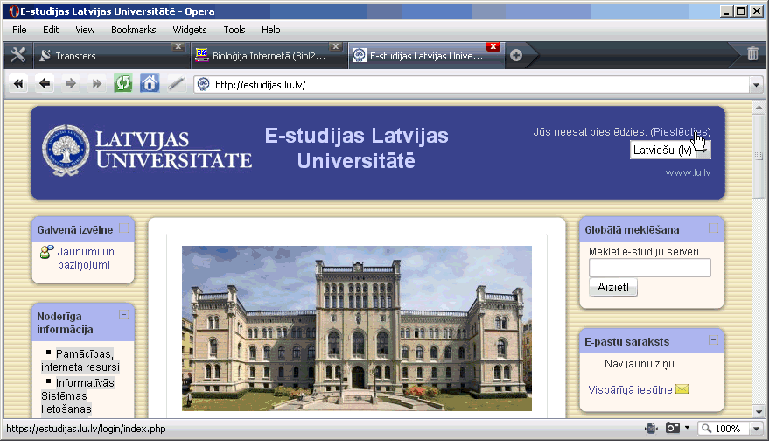Switch to the Transfers tab
The height and width of the screenshot is (441, 769).
[111, 55]
